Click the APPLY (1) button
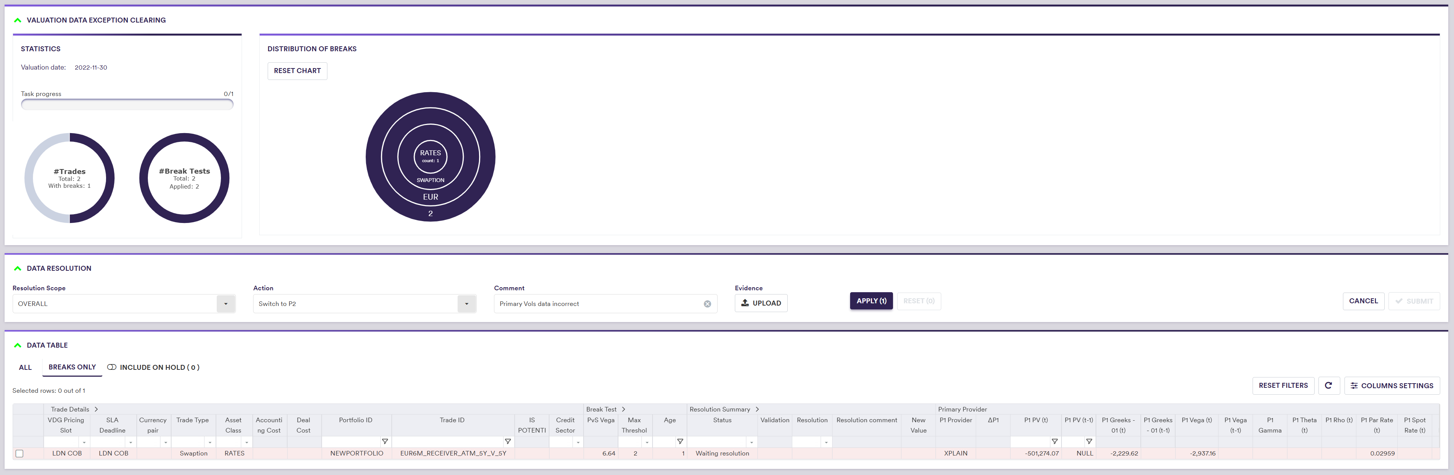 [871, 301]
